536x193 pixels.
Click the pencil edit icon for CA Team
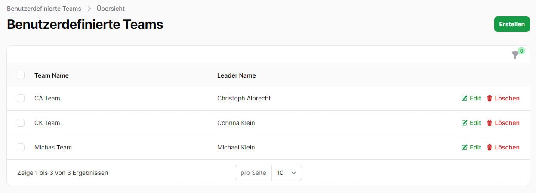click(465, 98)
